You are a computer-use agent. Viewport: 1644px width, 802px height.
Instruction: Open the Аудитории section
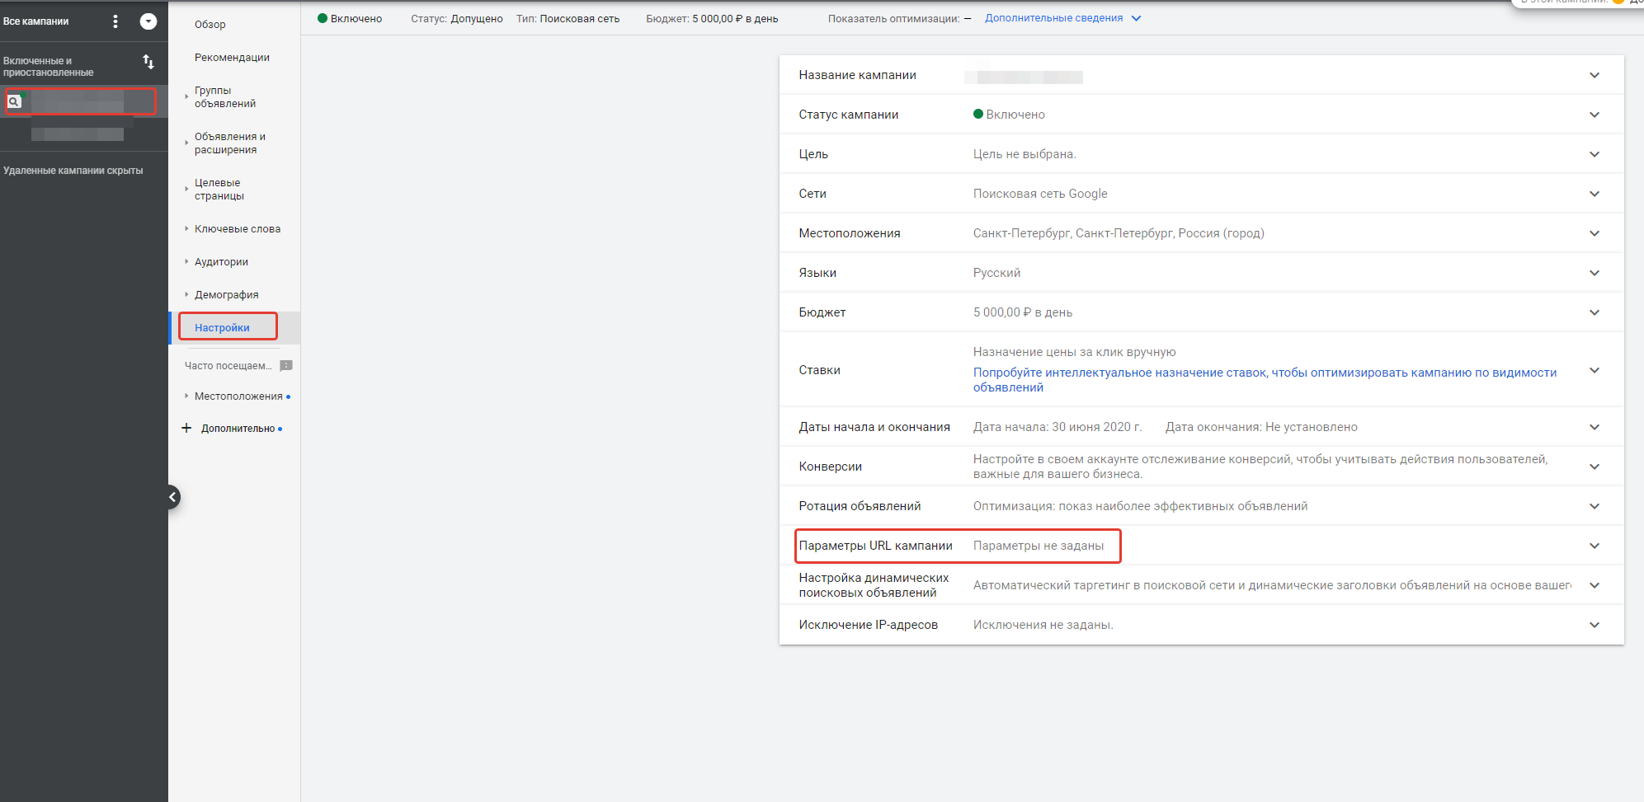click(221, 262)
